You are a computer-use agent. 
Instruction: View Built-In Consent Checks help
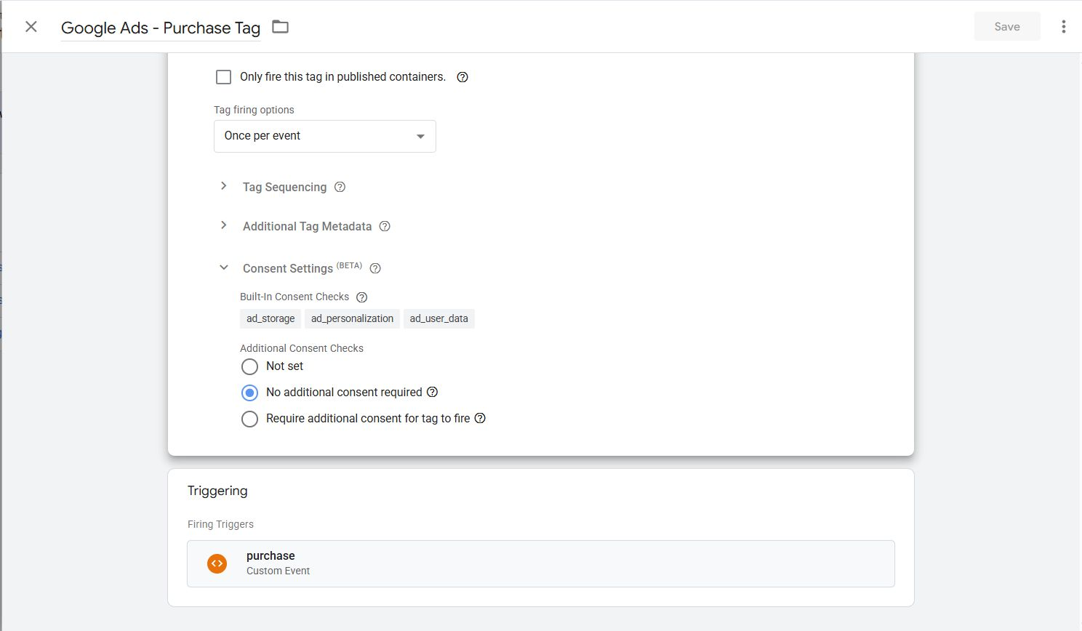coord(361,297)
